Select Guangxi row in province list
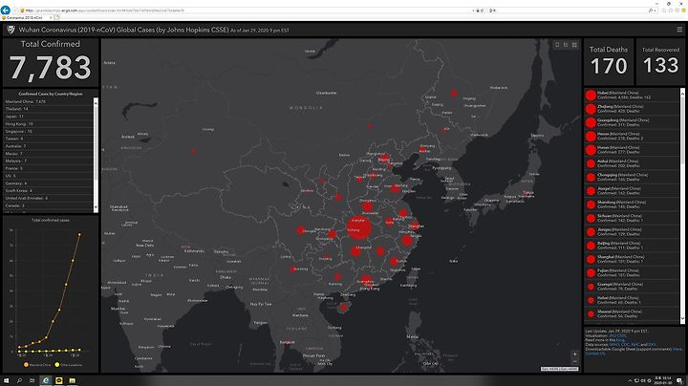688x386 pixels. coord(632,287)
